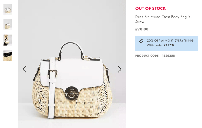Click the gold turn-lock clasp on the bag

tap(72, 93)
